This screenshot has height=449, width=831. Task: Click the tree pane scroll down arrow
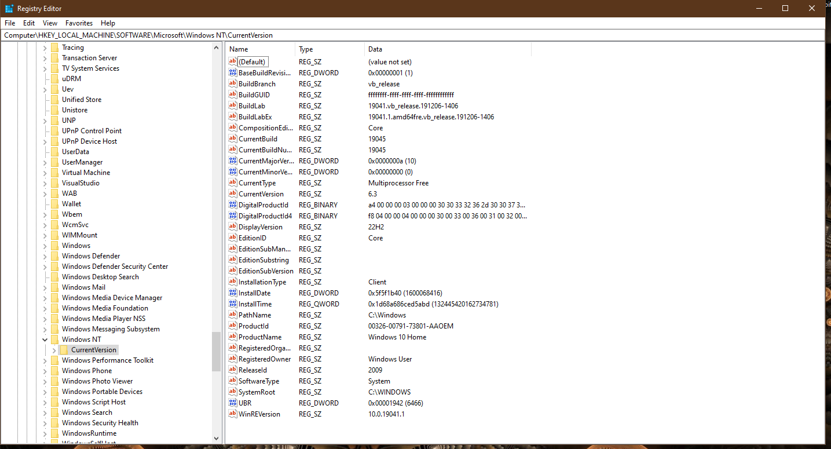[x=217, y=439]
